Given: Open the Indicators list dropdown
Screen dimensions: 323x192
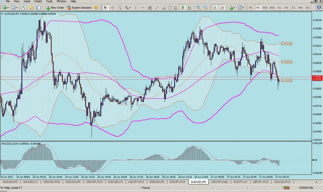Looking at the screenshot, I should coord(235,8).
